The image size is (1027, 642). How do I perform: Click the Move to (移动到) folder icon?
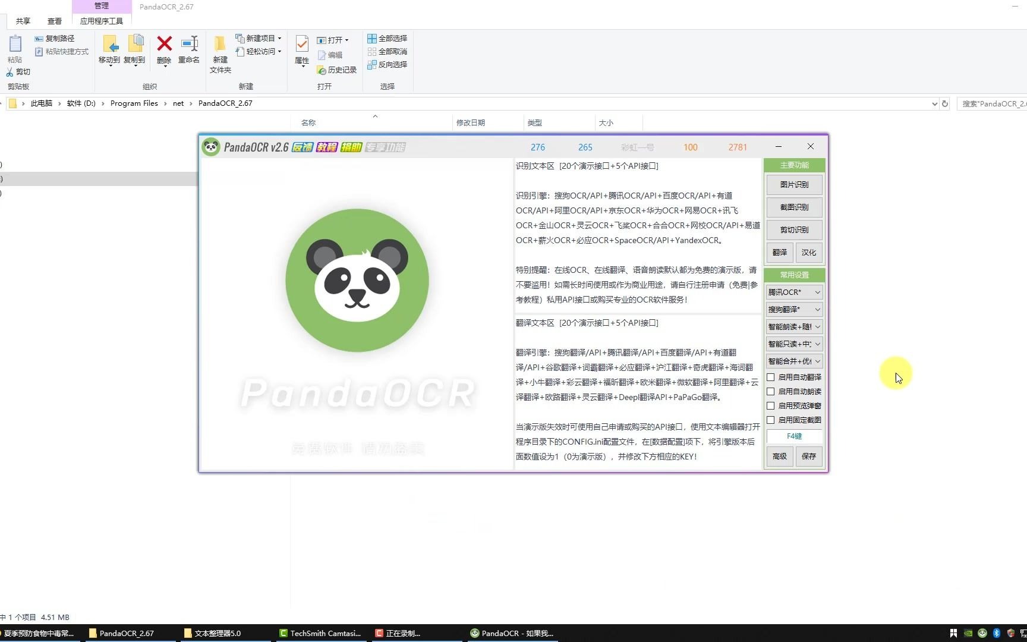click(110, 44)
